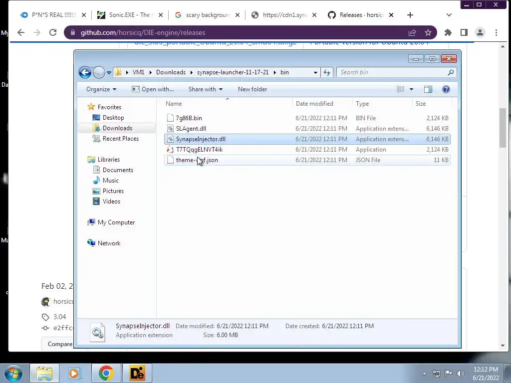The image size is (511, 383).
Task: Open the Music library
Action: pos(110,181)
